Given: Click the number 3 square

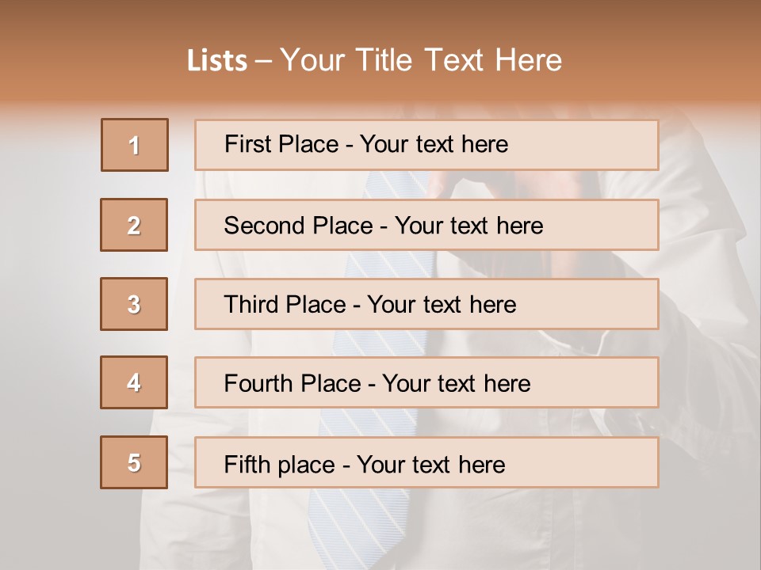Looking at the screenshot, I should pyautogui.click(x=134, y=304).
